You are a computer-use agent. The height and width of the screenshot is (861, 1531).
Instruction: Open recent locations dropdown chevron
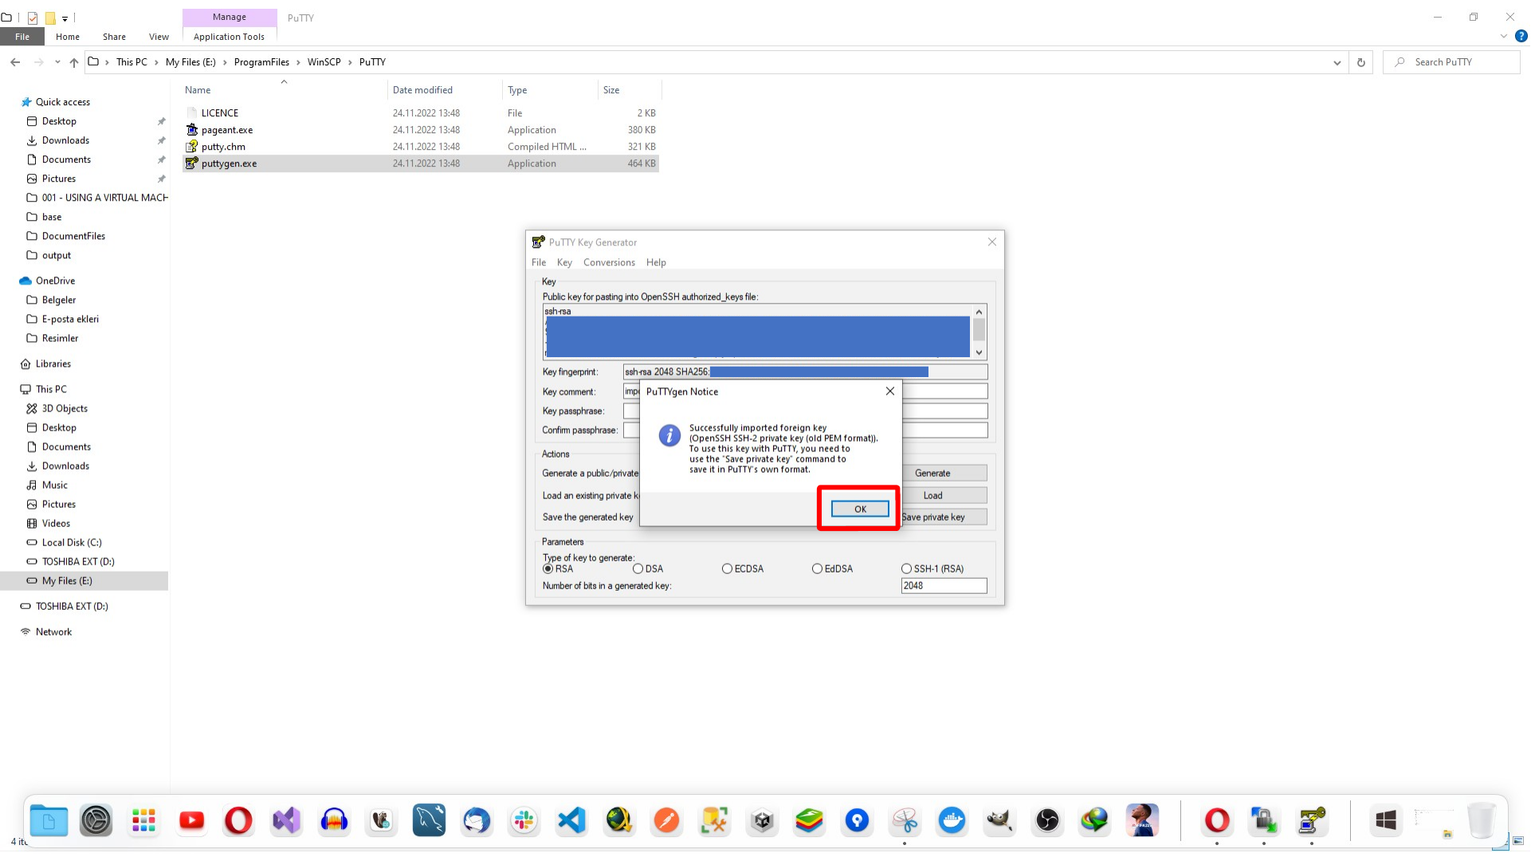tap(57, 62)
